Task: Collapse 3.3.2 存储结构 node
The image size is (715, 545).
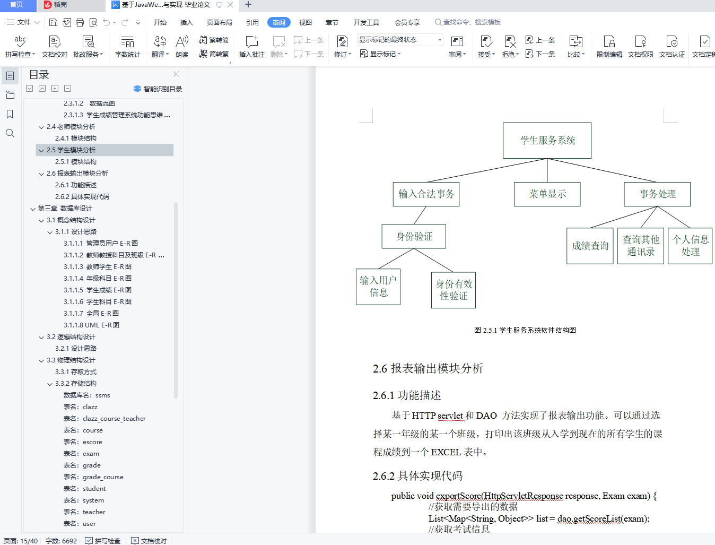Action: click(50, 384)
